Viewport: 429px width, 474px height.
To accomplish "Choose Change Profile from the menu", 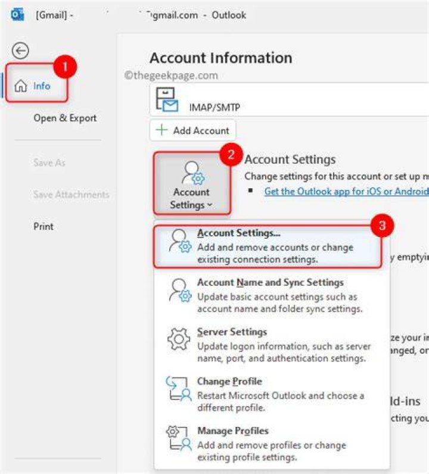I will (271, 394).
